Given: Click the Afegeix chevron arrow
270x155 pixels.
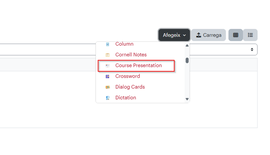Looking at the screenshot, I should click(184, 35).
